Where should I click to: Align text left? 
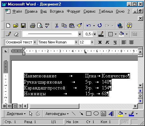124,42
